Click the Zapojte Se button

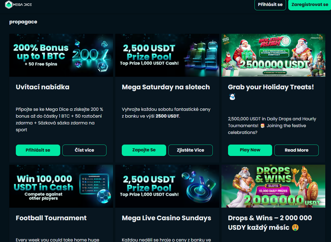144,150
